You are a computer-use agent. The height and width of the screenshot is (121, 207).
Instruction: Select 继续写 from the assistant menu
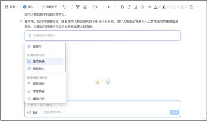tap(44, 46)
